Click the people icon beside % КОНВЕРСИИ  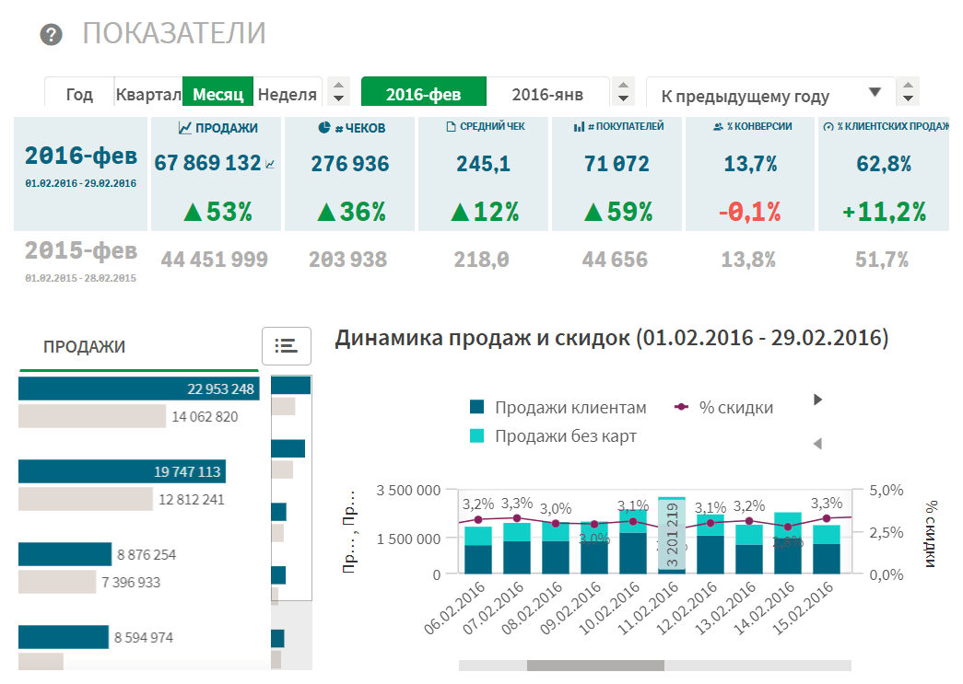coord(717,127)
